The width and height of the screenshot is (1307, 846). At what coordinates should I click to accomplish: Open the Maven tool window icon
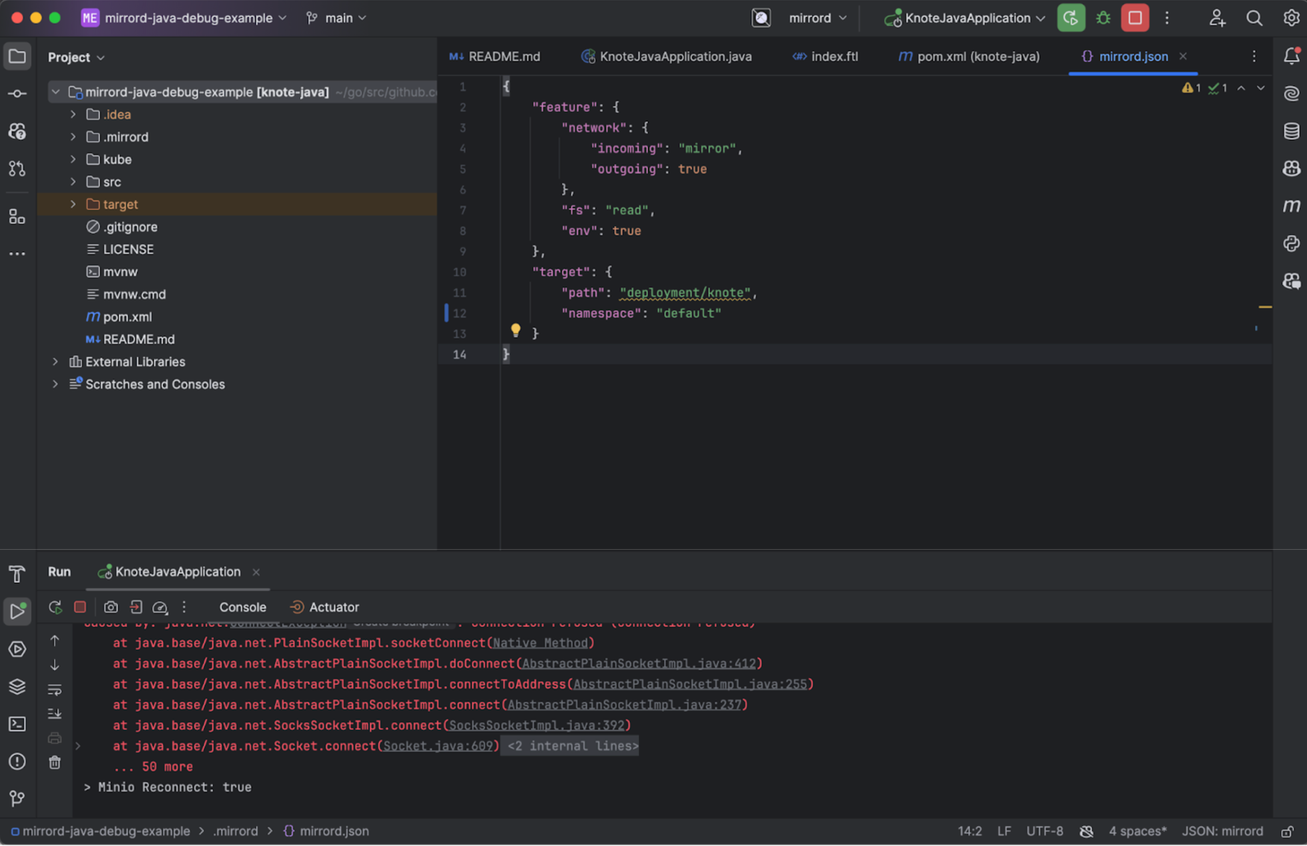coord(1291,206)
